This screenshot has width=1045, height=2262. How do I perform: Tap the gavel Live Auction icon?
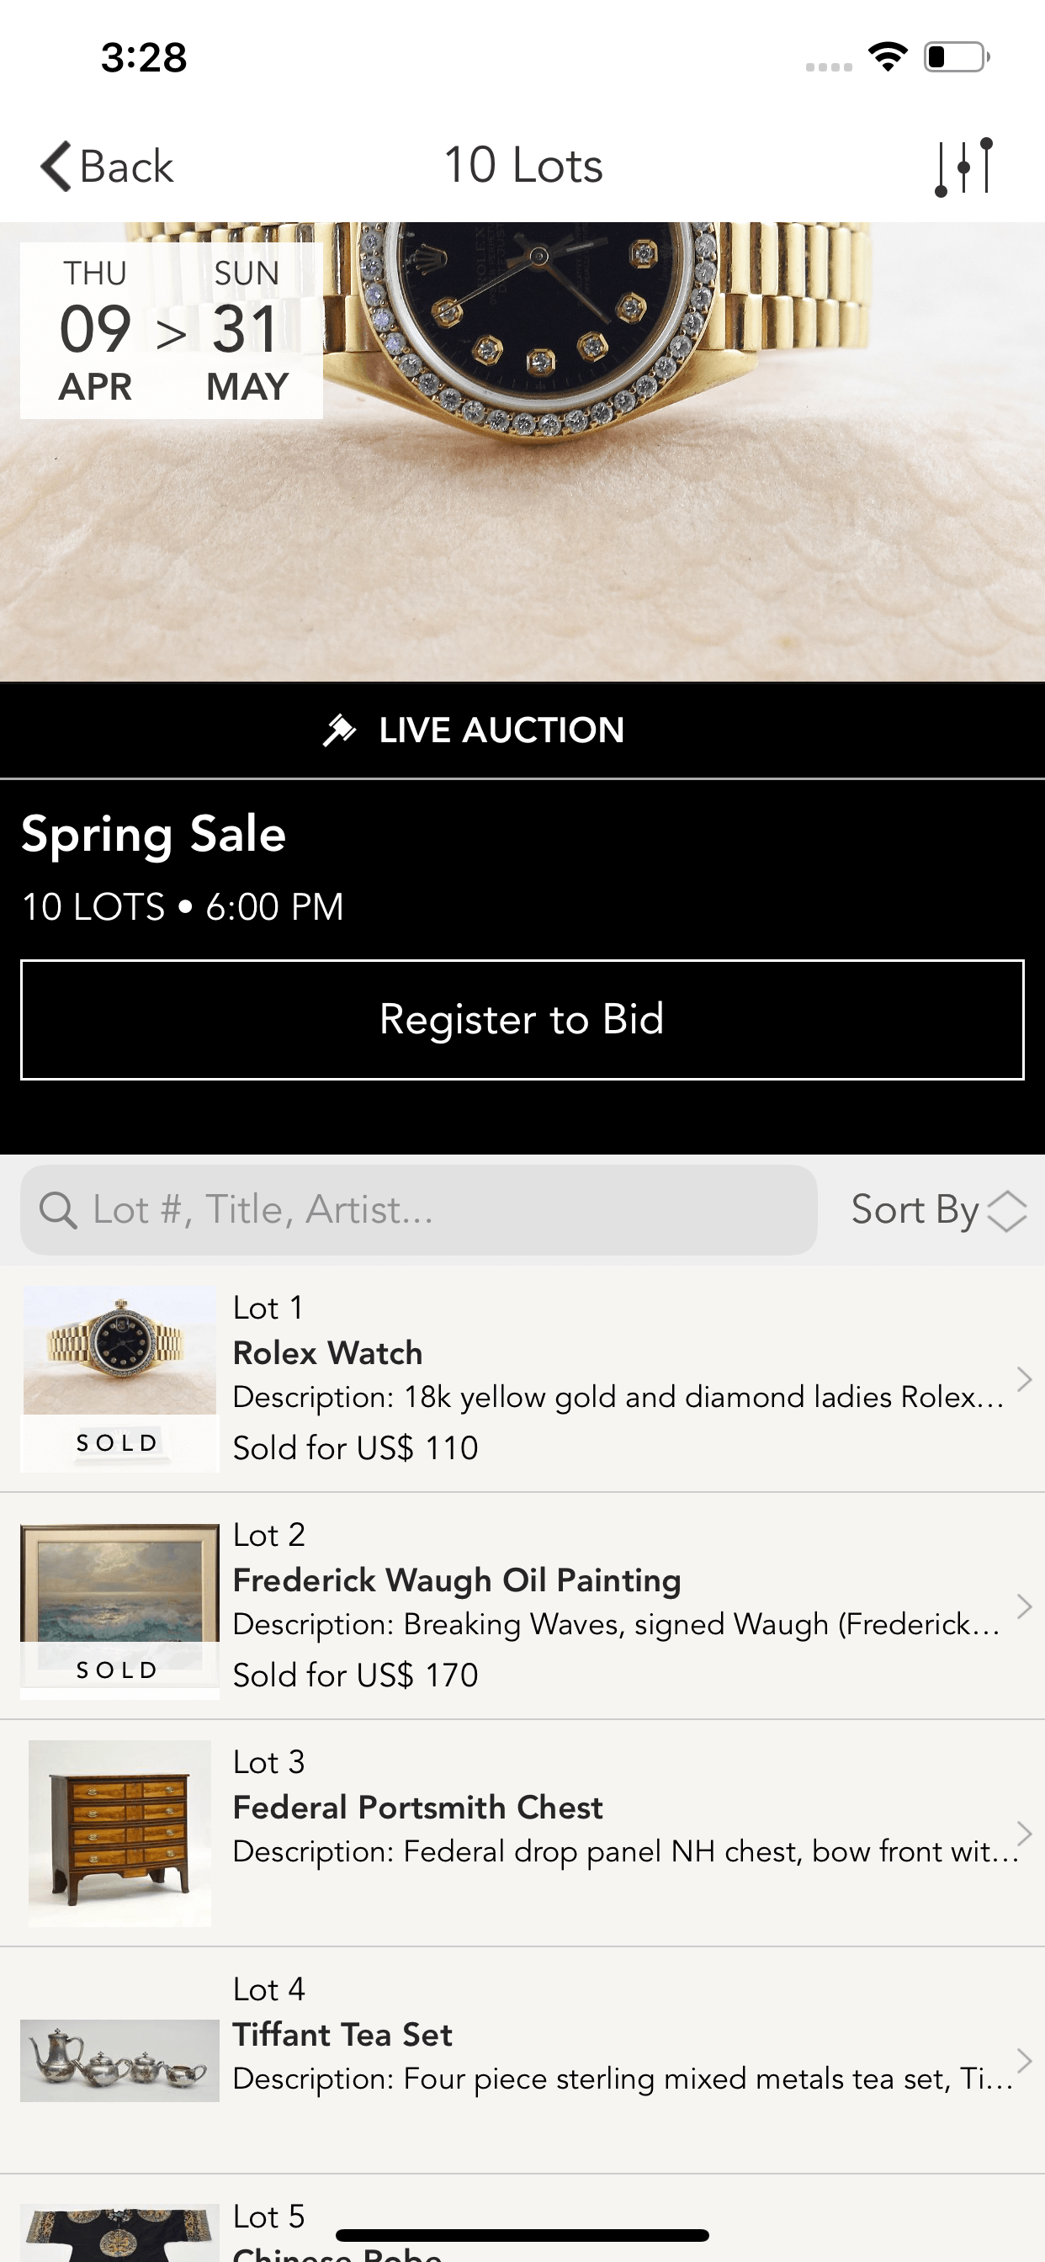tap(339, 730)
